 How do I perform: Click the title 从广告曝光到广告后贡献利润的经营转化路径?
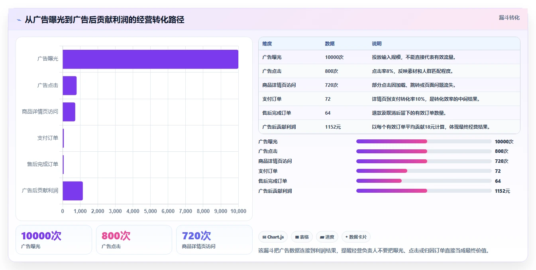tap(104, 20)
